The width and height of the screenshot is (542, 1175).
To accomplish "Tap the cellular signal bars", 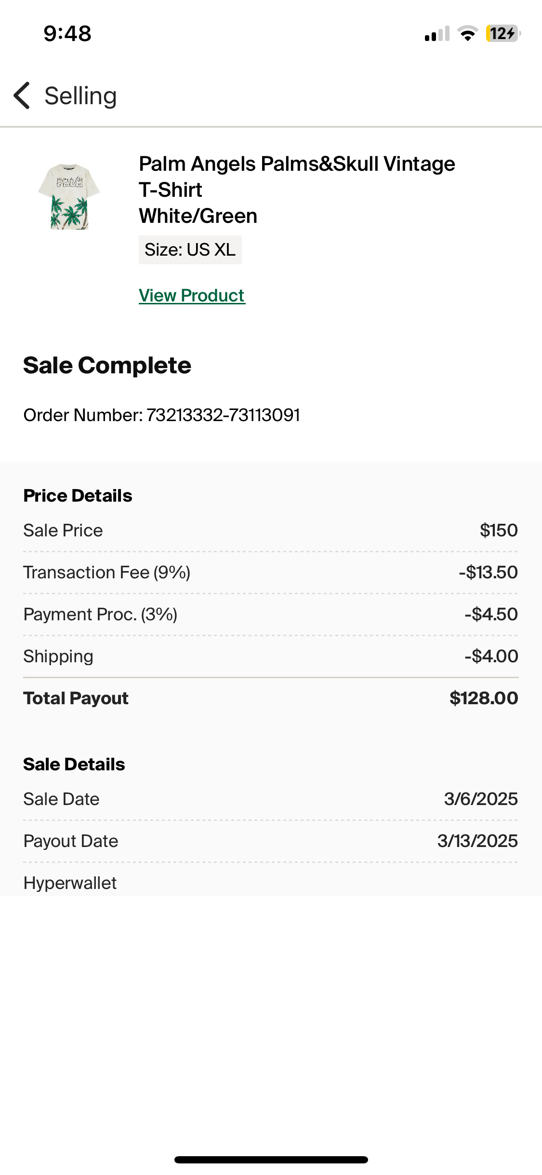I will tap(437, 34).
